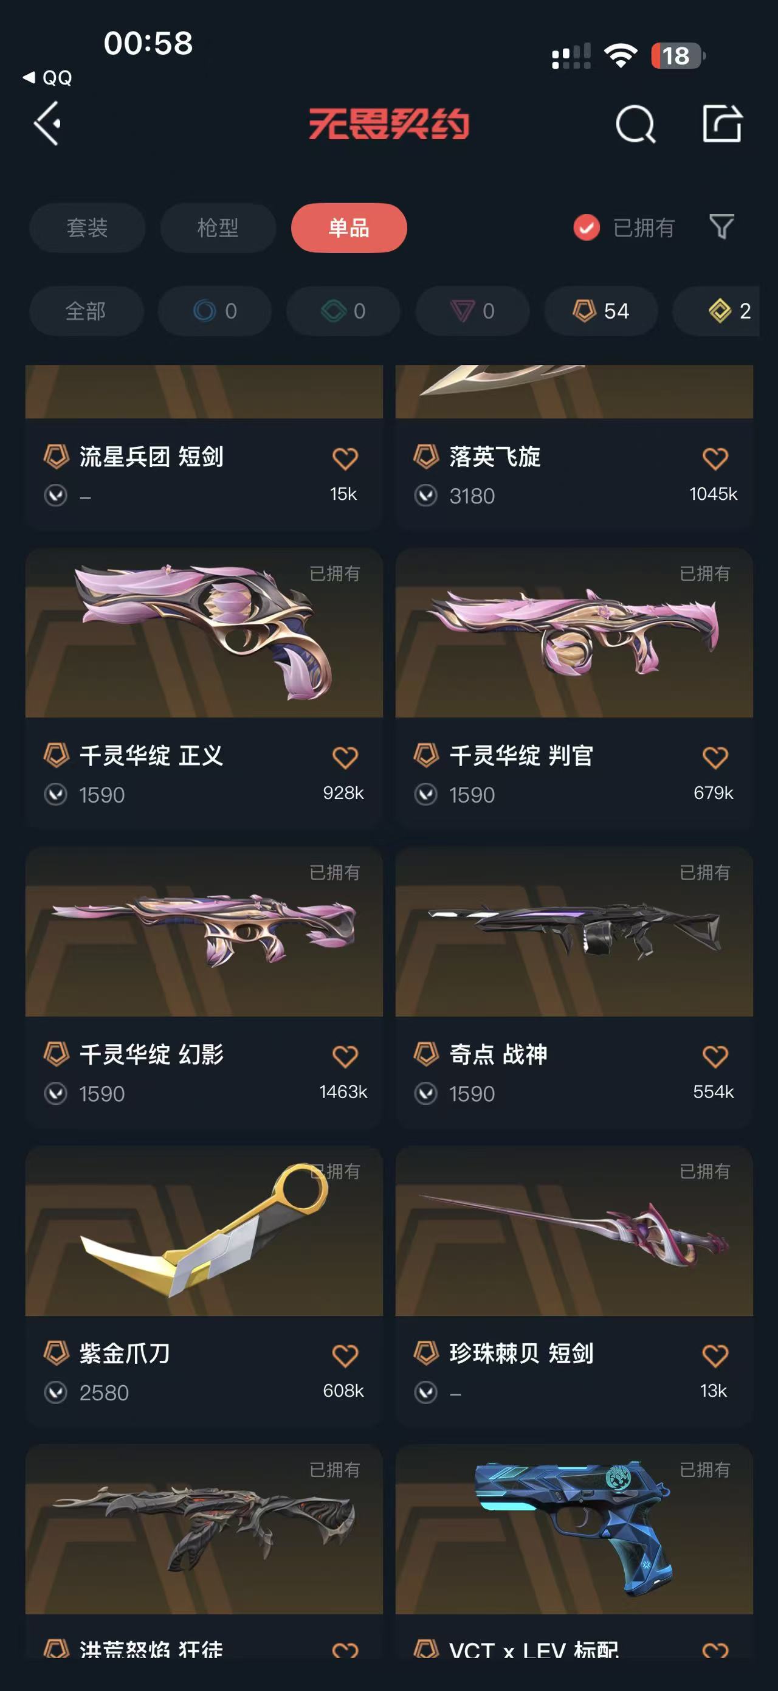Select the 全部 filter button
This screenshot has height=1691, width=778.
pos(86,311)
